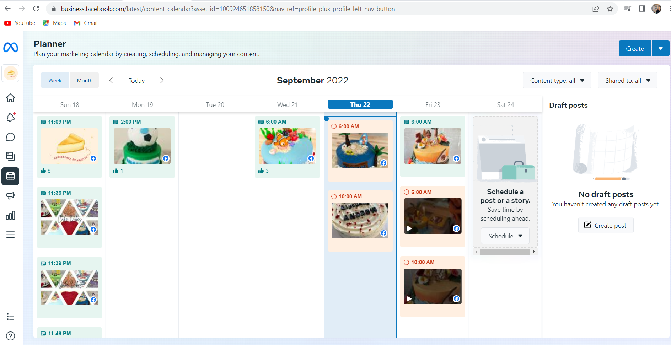Click the browser address bar URL
The height and width of the screenshot is (345, 671).
click(x=228, y=9)
